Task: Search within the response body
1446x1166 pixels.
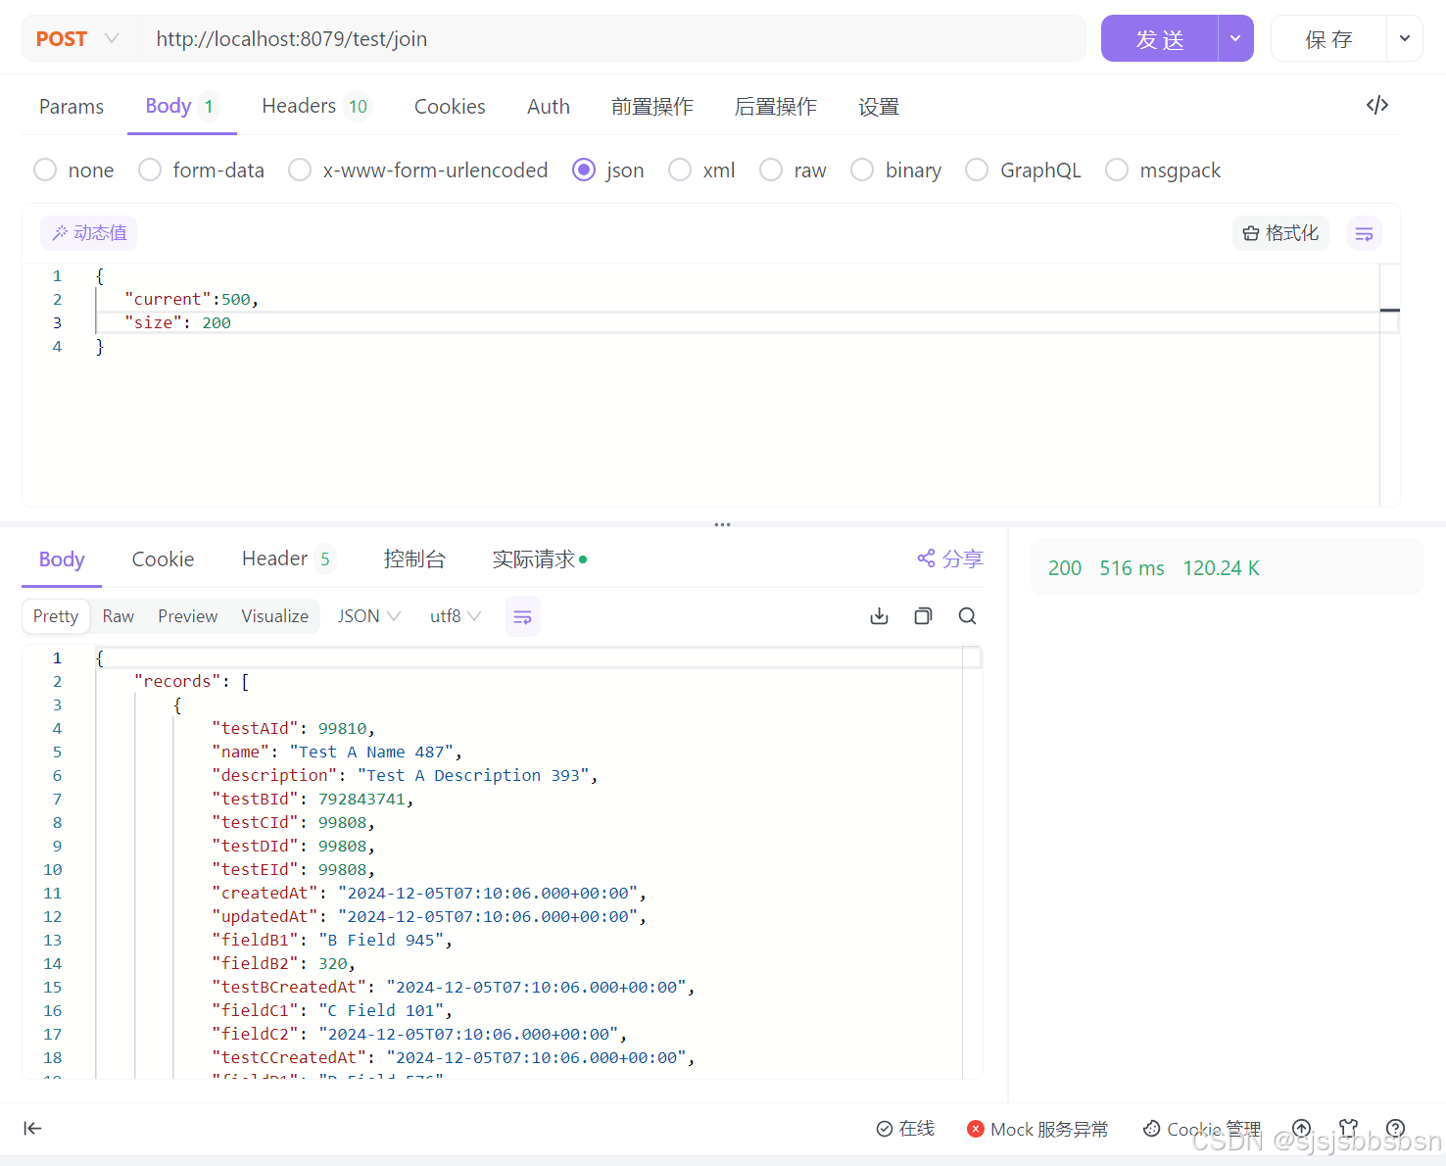Action: tap(967, 616)
